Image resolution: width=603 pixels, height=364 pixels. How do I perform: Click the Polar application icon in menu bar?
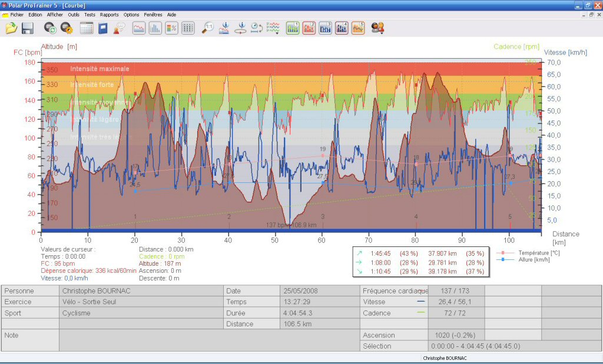[x=5, y=15]
